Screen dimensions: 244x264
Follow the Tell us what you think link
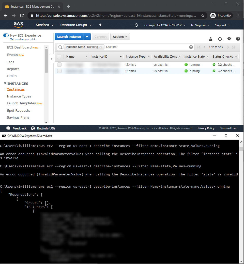click(23, 39)
